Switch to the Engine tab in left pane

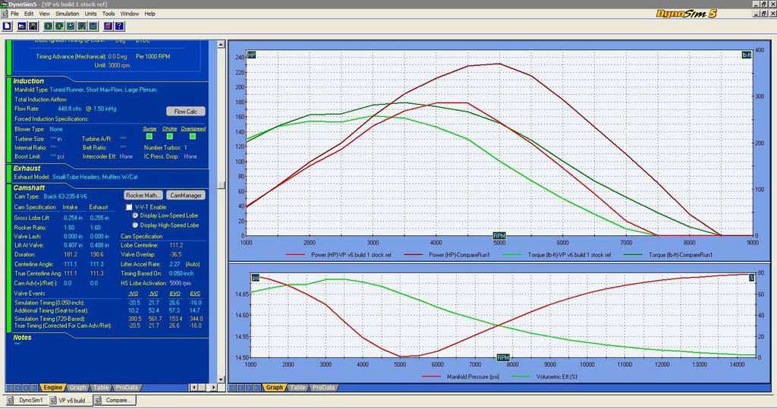pos(52,387)
